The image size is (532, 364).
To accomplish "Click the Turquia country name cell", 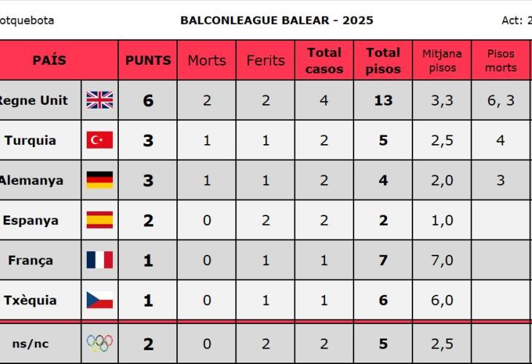I will click(31, 141).
